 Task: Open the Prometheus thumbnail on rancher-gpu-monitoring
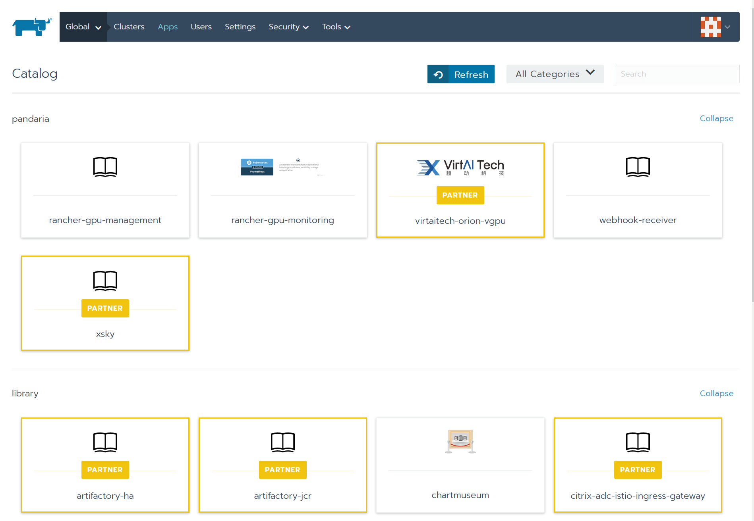pyautogui.click(x=282, y=167)
